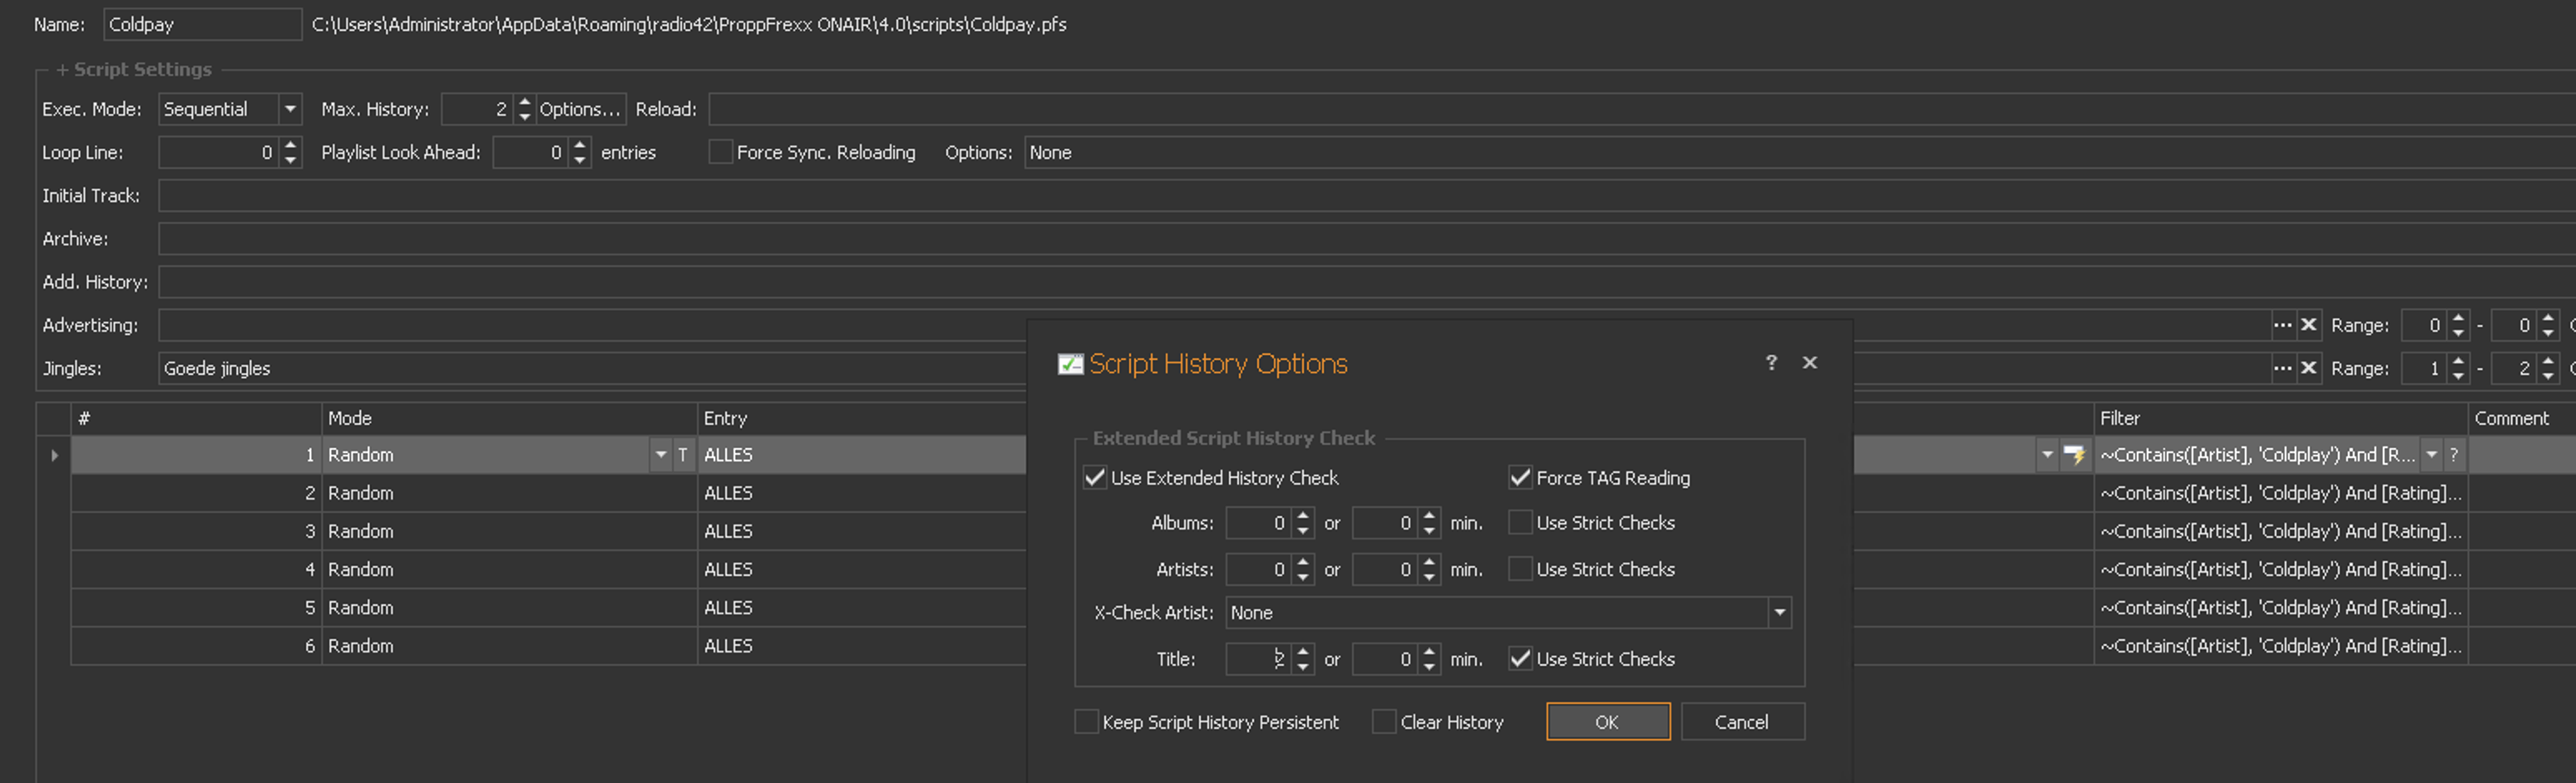Image resolution: width=2576 pixels, height=783 pixels.
Task: Cancel the Script History Options dialog
Action: point(1742,722)
